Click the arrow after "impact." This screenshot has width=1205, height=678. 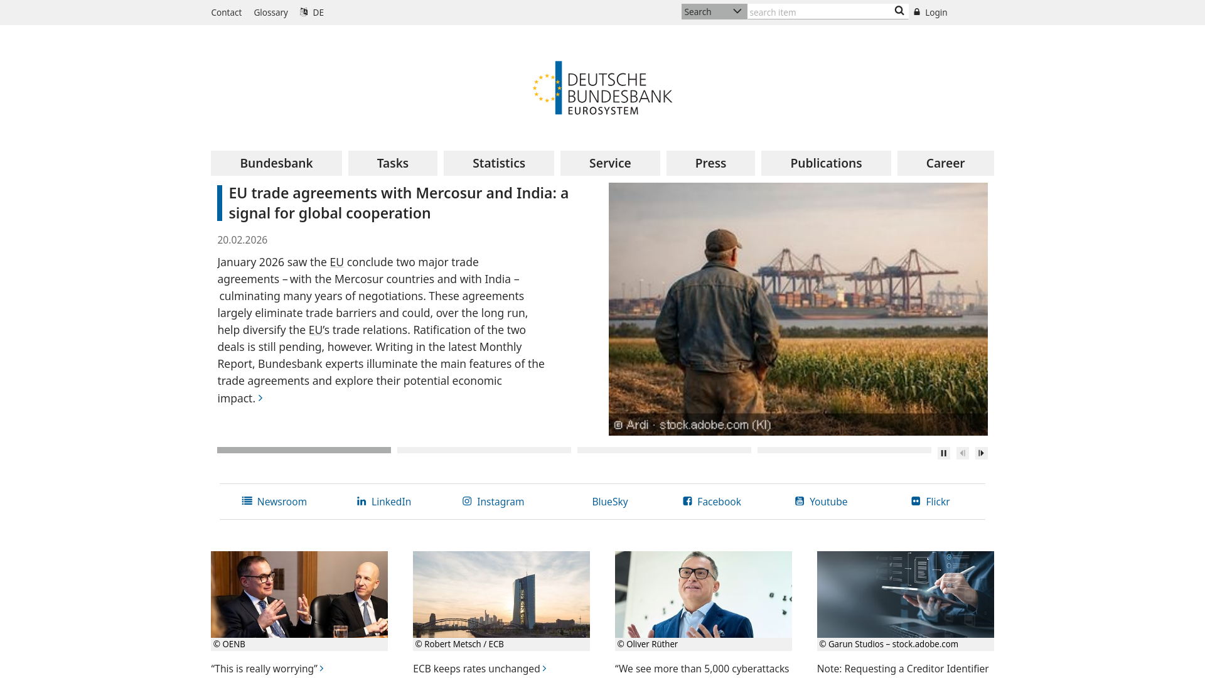click(x=260, y=398)
